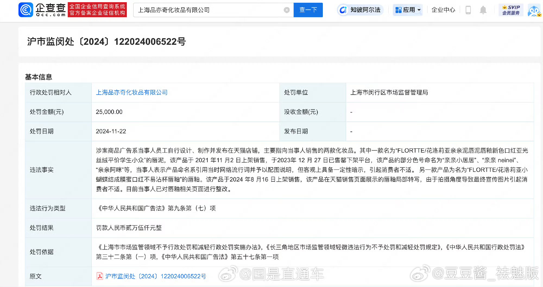Click the page title 沪市监闵处〔2024〕122024006522号
The image size is (543, 287).
click(x=106, y=42)
